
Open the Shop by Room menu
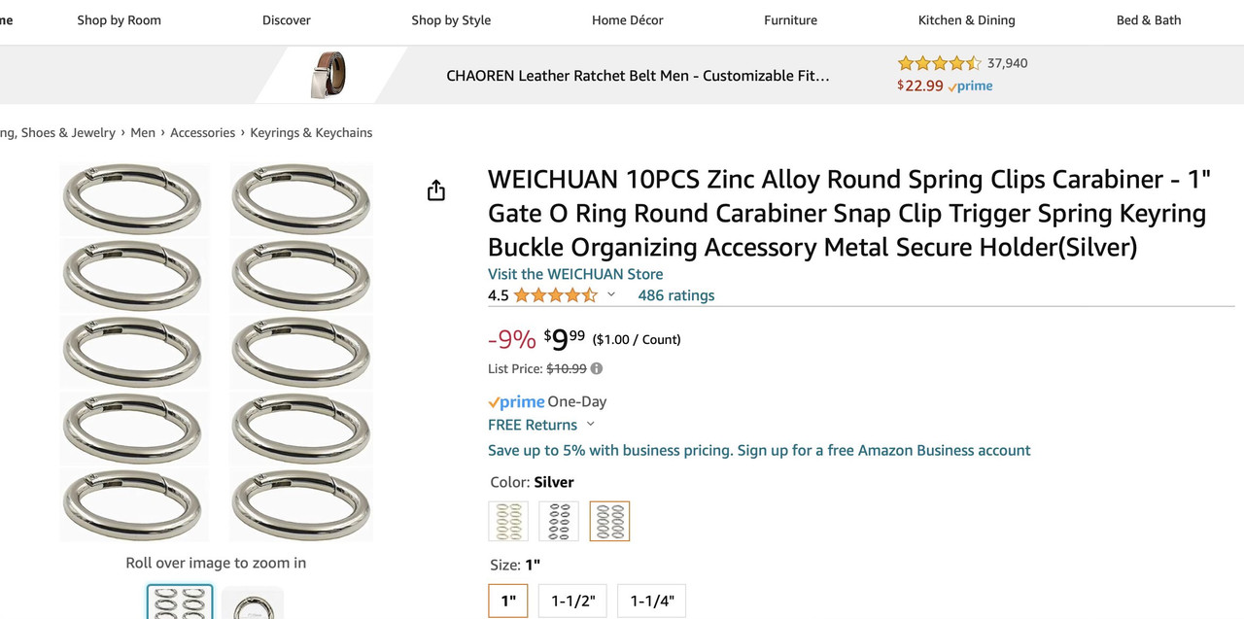pyautogui.click(x=120, y=19)
